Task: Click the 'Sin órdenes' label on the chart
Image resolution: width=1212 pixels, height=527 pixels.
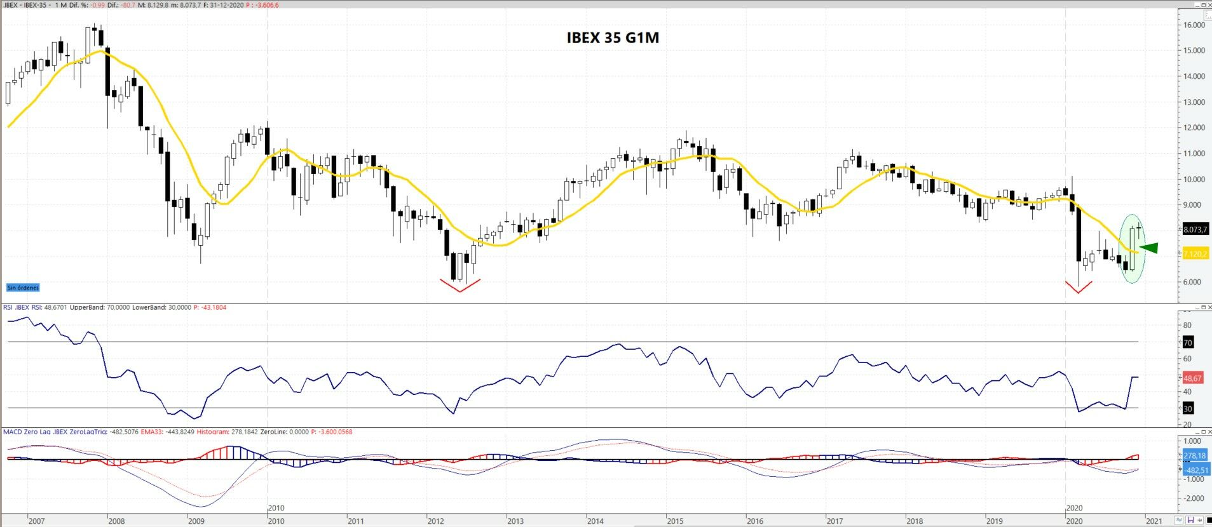Action: tap(24, 288)
